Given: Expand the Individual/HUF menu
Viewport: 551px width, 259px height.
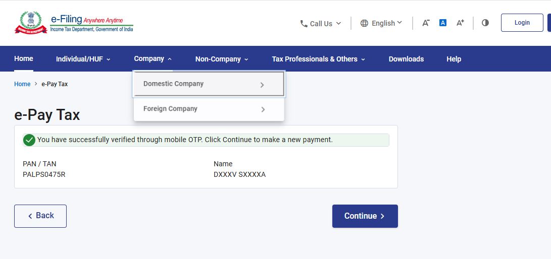Looking at the screenshot, I should pyautogui.click(x=83, y=59).
